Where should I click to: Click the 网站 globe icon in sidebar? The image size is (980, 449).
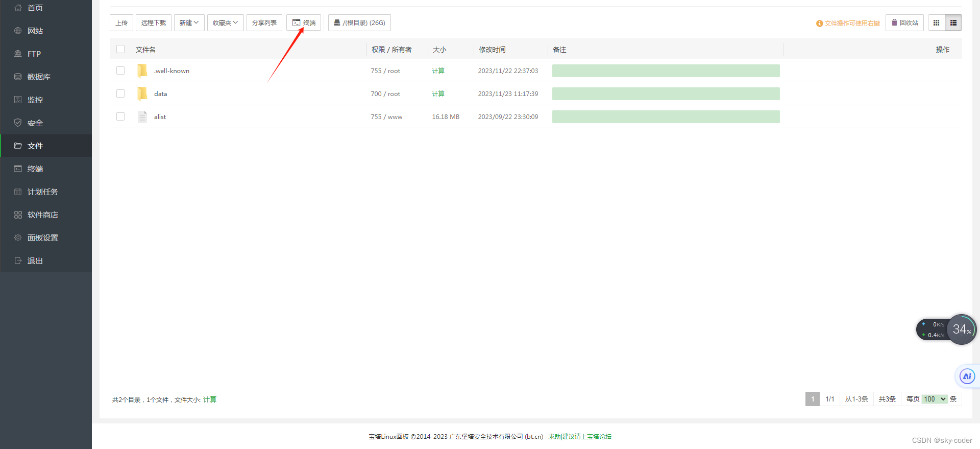18,31
